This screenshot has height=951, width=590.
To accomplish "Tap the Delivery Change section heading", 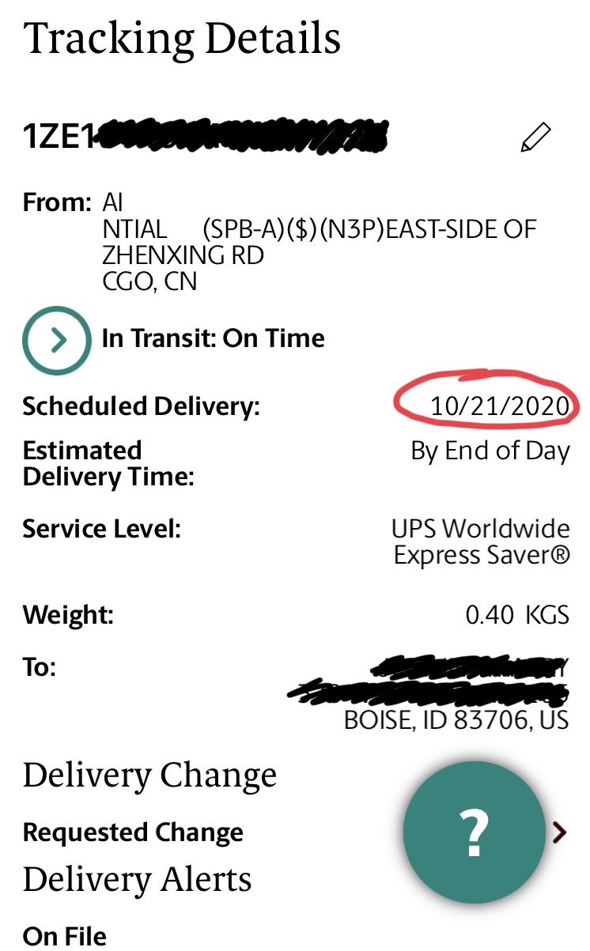I will coord(149,776).
